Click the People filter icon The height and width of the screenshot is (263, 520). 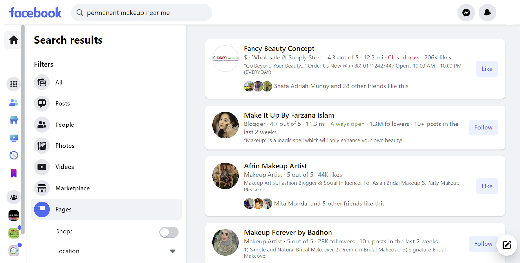click(42, 125)
